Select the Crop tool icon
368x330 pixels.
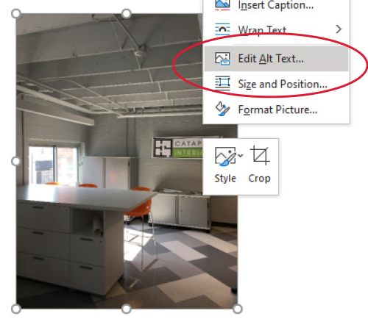coord(260,156)
